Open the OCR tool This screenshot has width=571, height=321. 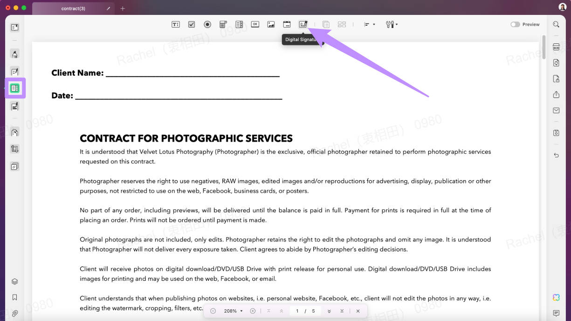click(556, 47)
